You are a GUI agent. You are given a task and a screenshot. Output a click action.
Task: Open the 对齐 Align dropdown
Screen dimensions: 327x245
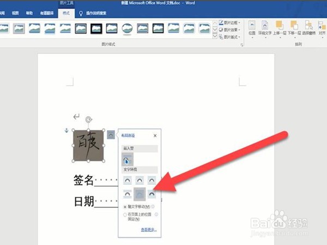[x=322, y=29]
